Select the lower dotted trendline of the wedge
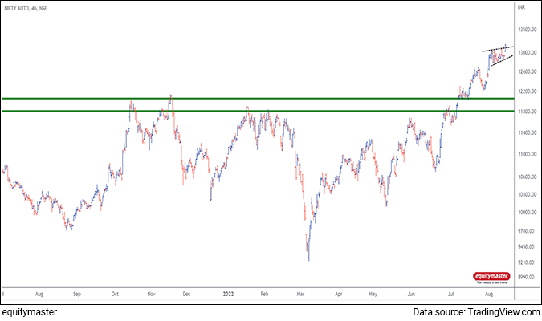This screenshot has height=321, width=542. [x=502, y=61]
